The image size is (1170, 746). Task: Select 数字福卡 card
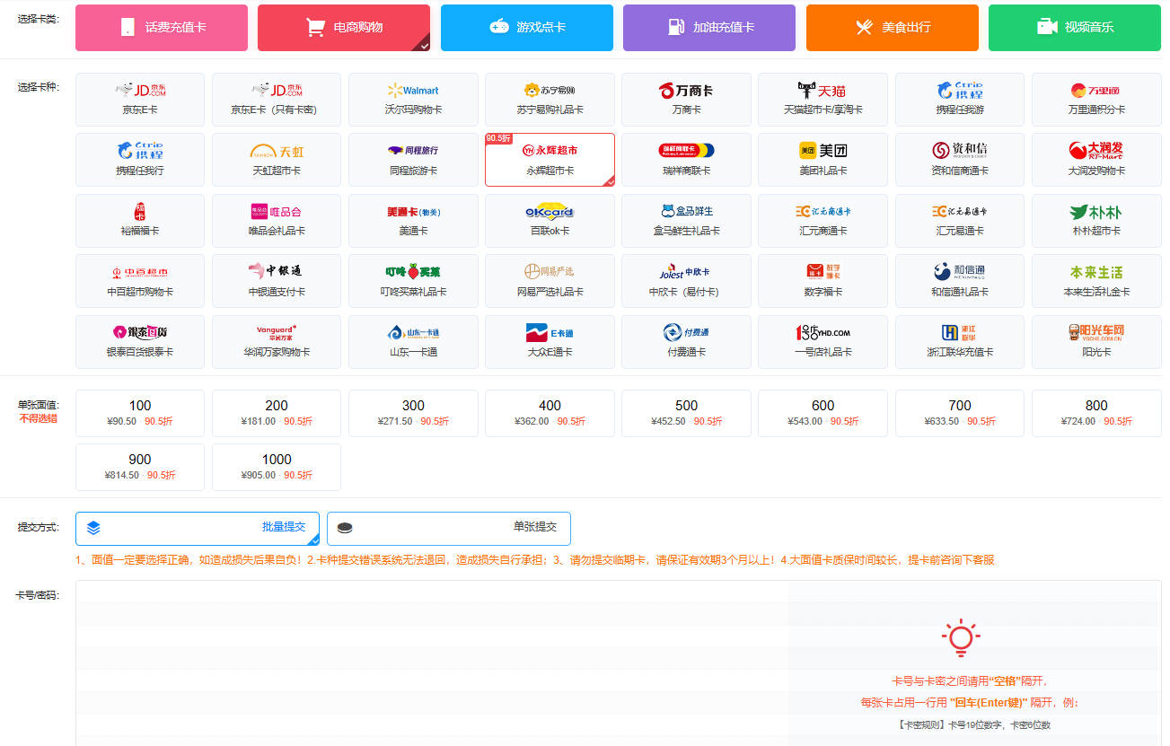pos(823,281)
